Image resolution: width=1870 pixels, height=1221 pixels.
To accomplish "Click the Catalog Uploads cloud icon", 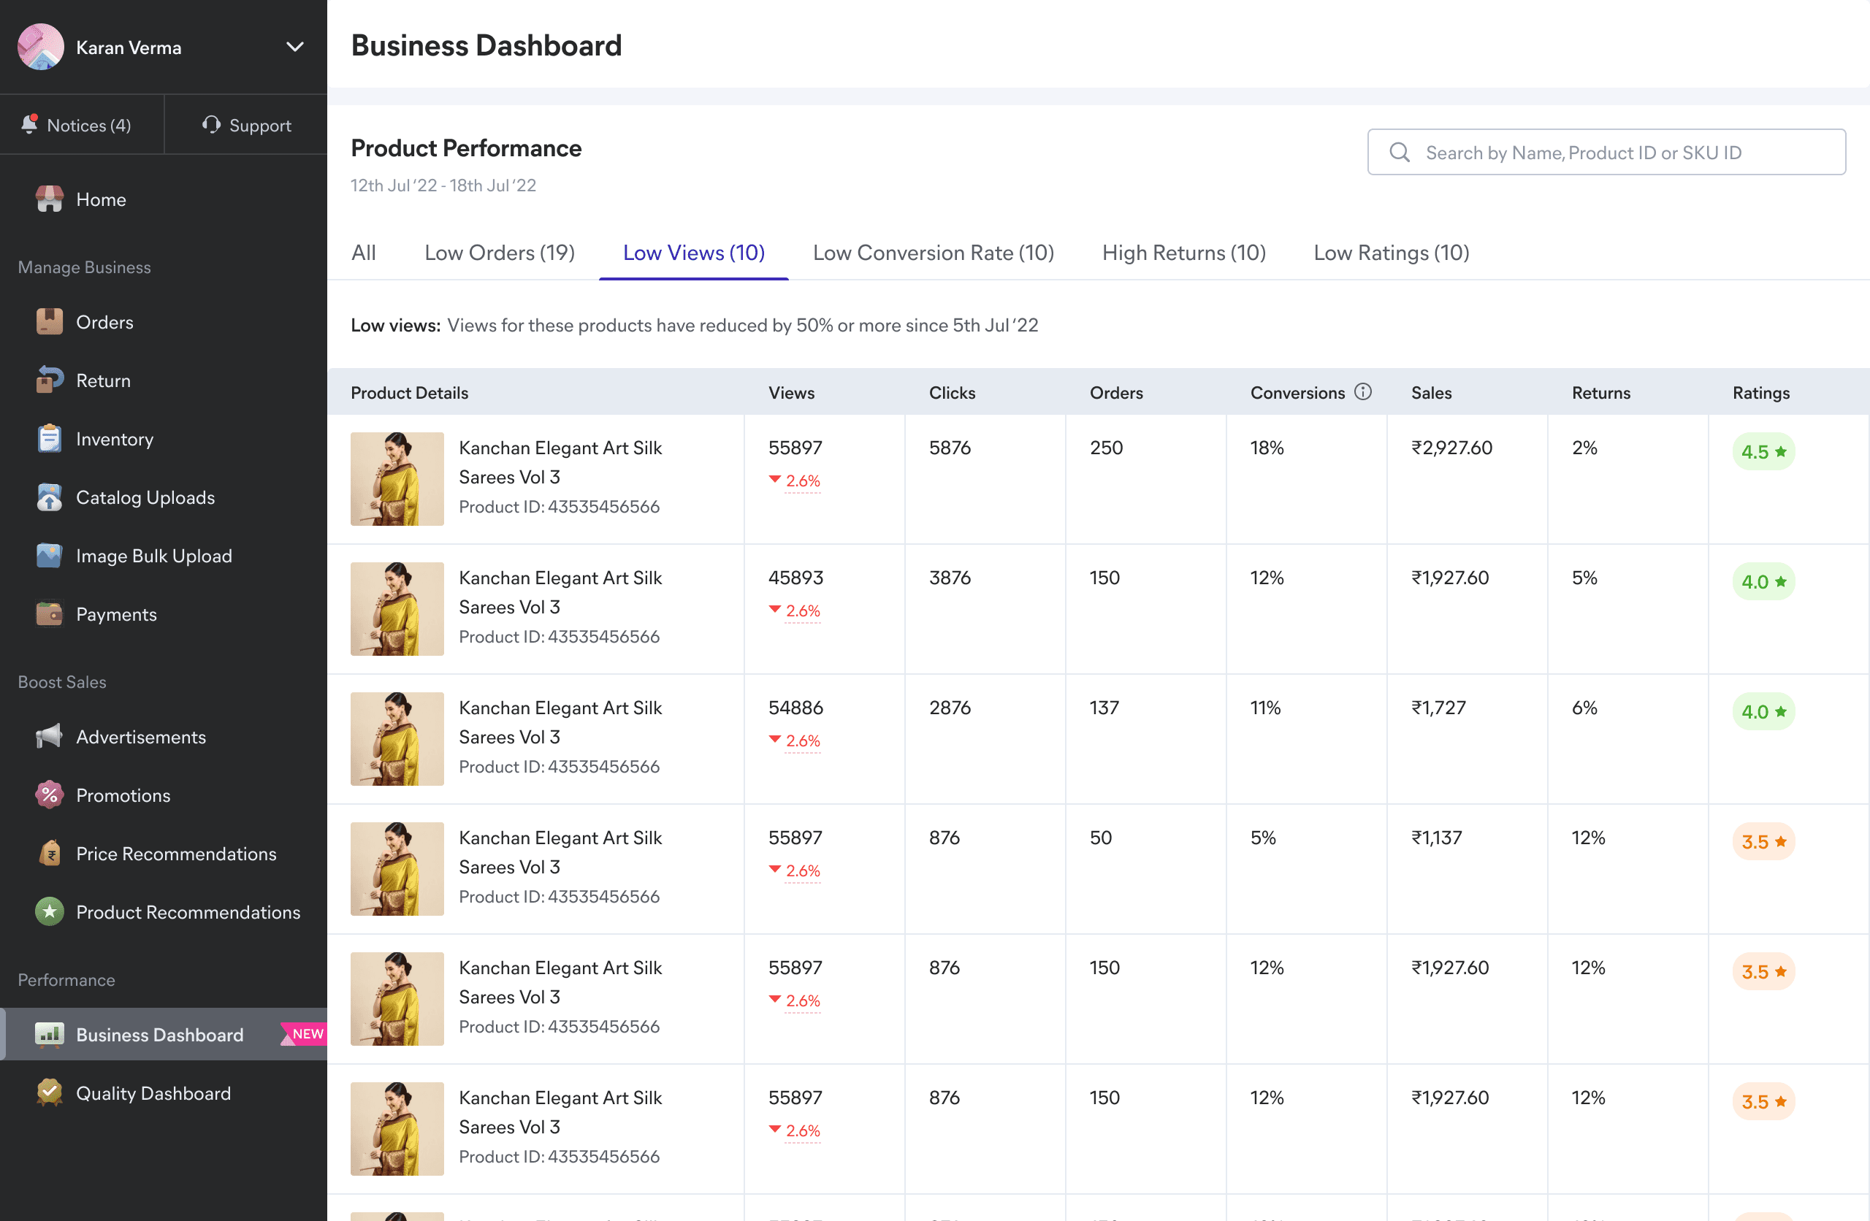I will click(x=49, y=497).
